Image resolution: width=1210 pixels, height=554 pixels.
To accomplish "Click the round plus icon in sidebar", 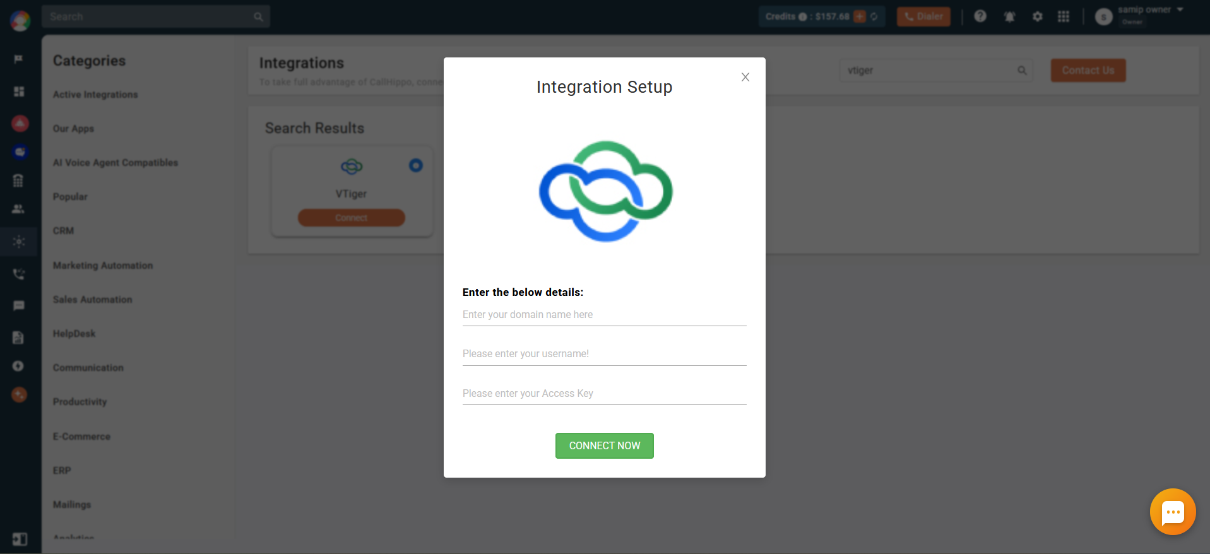I will (x=18, y=366).
